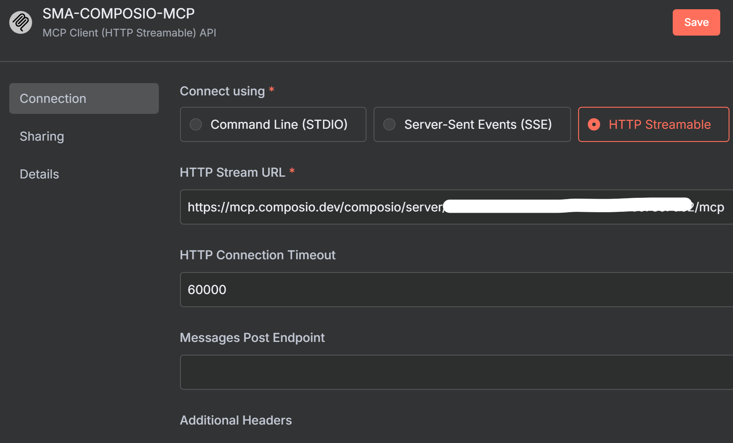Viewport: 733px width, 443px height.
Task: Click the SMA-COMPOSIO-MCP credential title
Action: (x=119, y=14)
